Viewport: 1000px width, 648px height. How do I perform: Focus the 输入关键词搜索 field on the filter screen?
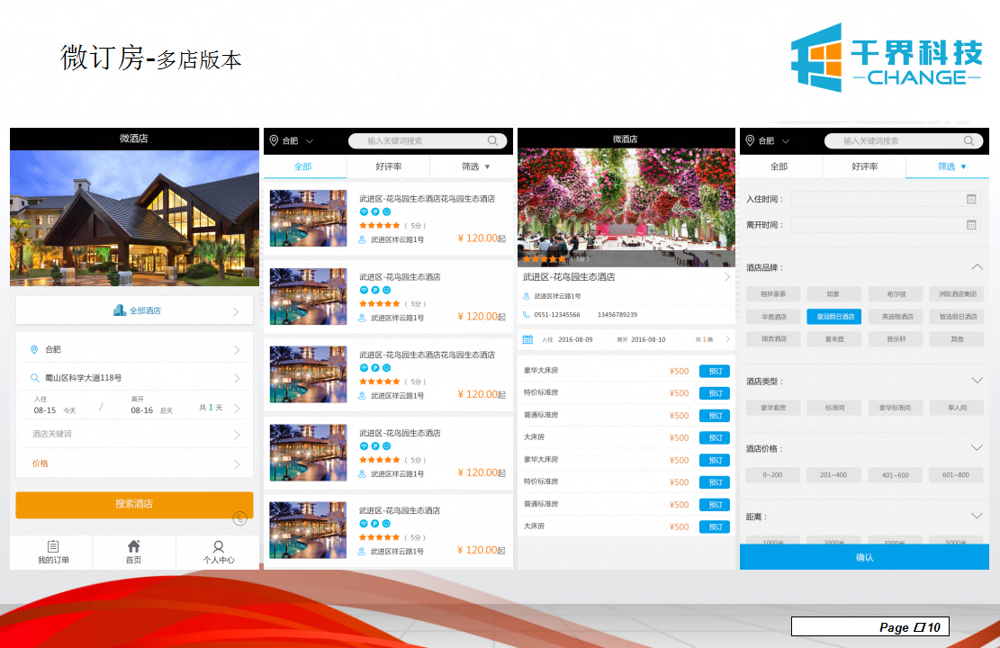pos(904,141)
